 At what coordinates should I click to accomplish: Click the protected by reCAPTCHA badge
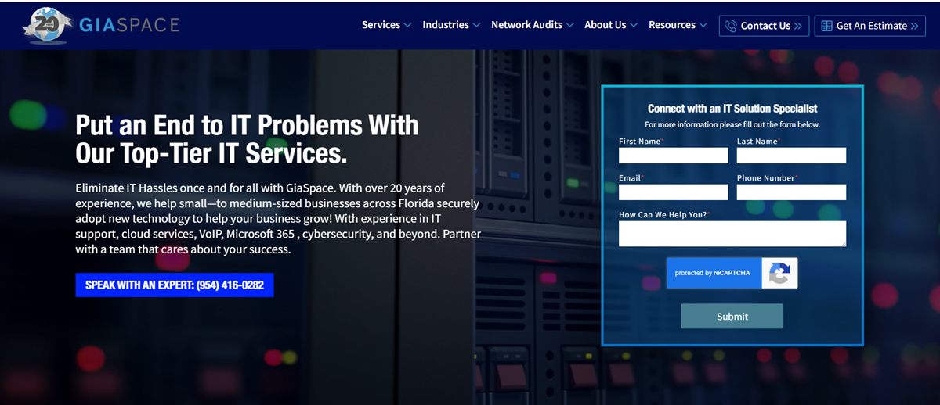[x=732, y=273]
